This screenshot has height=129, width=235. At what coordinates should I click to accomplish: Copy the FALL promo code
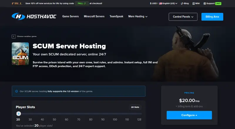coord(82,3)
